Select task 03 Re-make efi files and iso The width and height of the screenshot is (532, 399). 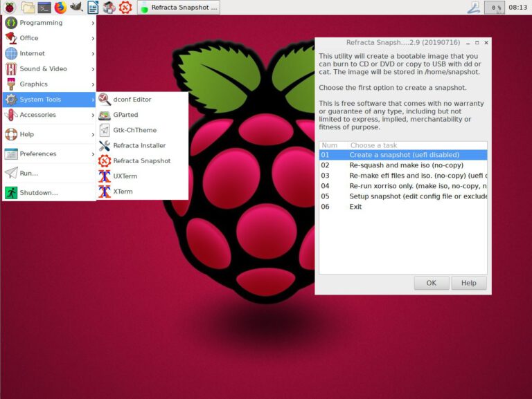coord(403,176)
